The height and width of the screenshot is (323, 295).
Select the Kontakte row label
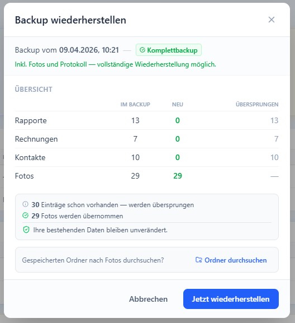point(30,157)
